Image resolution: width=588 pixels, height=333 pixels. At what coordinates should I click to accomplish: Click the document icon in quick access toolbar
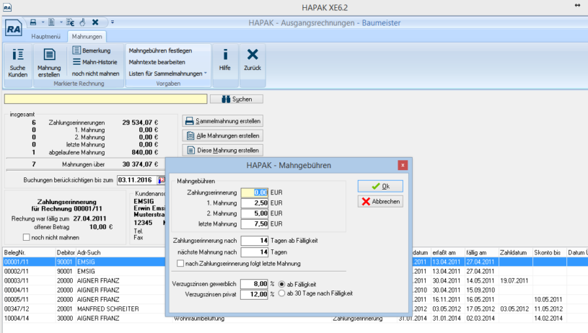pos(52,22)
